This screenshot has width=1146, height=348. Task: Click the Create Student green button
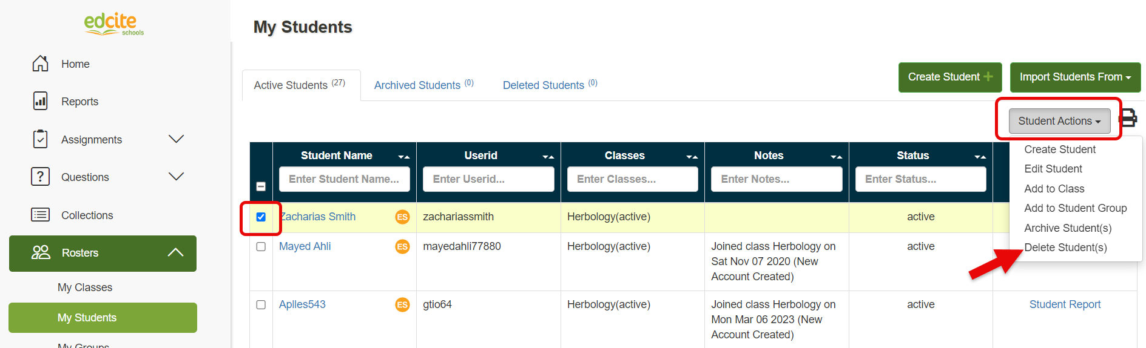pyautogui.click(x=949, y=77)
